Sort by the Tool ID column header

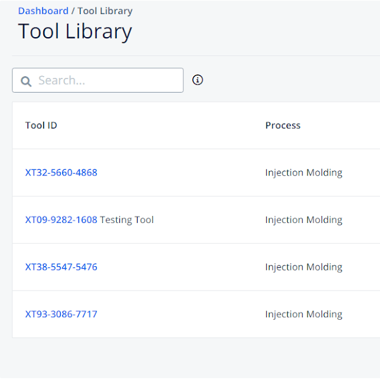pos(41,125)
